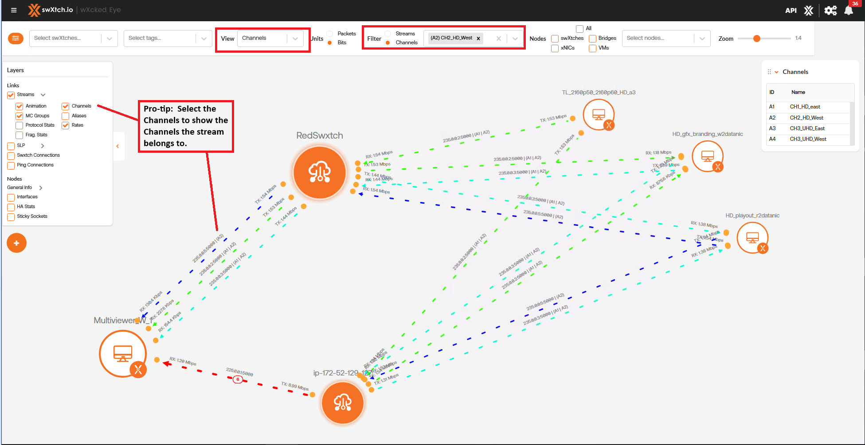Click the Zoom slider handle
865x445 pixels.
757,39
